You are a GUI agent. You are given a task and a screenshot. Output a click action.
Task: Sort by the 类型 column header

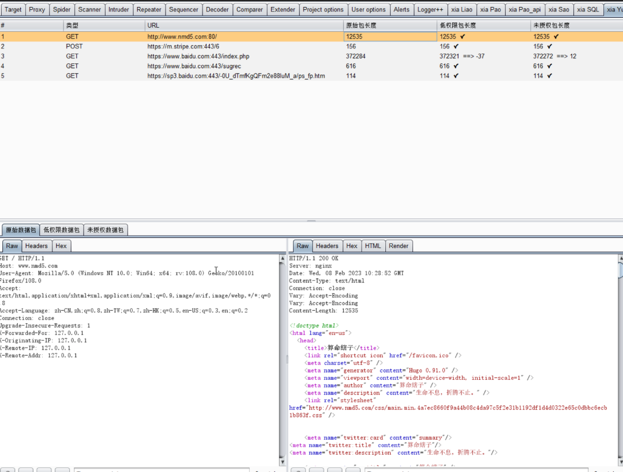pos(104,25)
